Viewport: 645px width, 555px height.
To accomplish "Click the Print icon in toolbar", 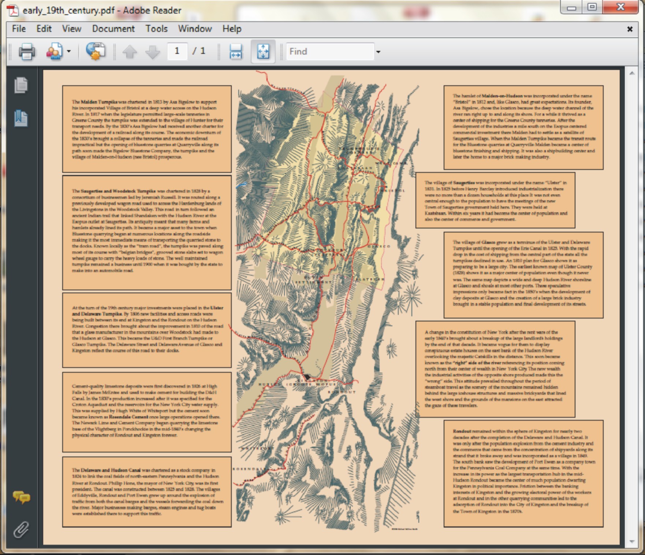I will (27, 52).
